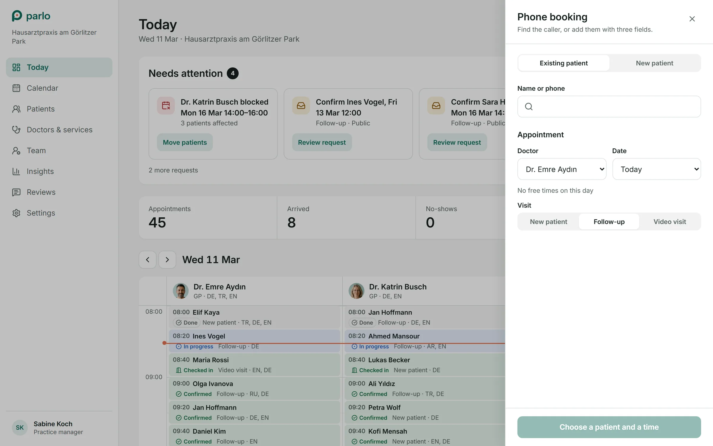Image resolution: width=713 pixels, height=446 pixels.
Task: Open Maria Rossi 08:40 appointment
Action: tap(254, 365)
